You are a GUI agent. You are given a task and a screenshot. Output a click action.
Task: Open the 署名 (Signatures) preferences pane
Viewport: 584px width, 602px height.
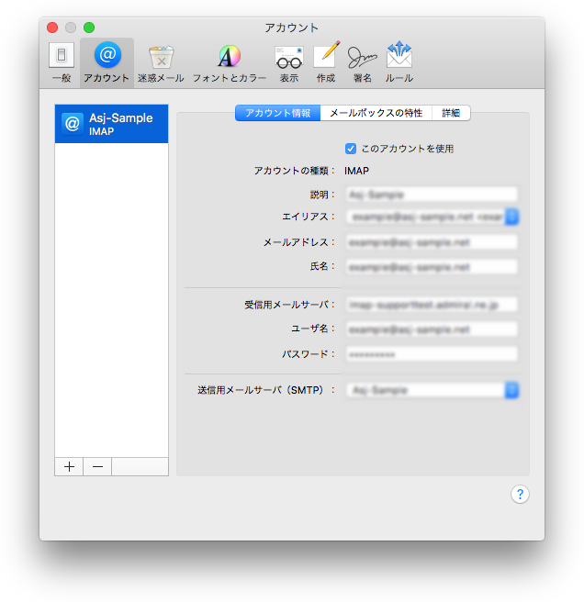click(362, 62)
